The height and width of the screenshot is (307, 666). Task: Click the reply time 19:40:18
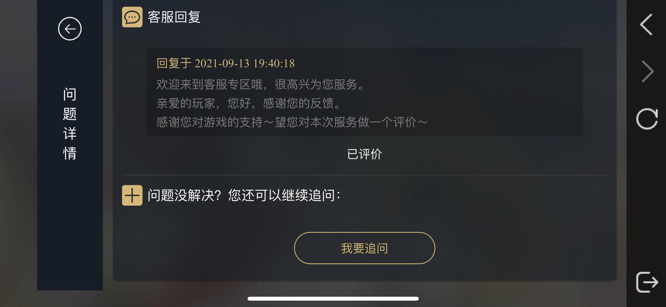pos(274,63)
